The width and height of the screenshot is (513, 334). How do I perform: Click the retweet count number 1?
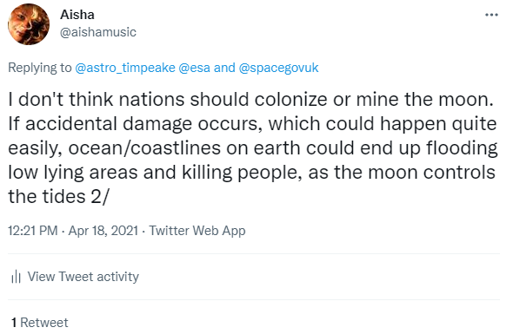[14, 323]
